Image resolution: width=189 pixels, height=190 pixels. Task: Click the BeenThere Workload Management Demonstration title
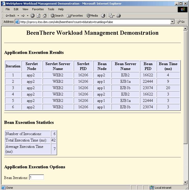[x=92, y=33]
